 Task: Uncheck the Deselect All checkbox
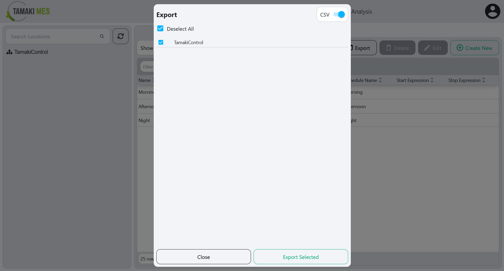160,28
